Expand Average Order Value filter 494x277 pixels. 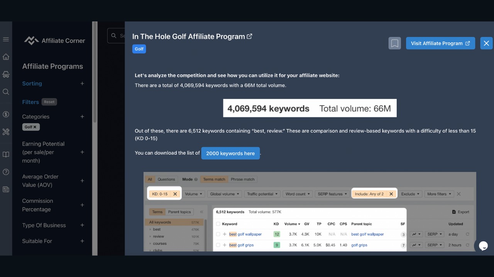pyautogui.click(x=82, y=181)
